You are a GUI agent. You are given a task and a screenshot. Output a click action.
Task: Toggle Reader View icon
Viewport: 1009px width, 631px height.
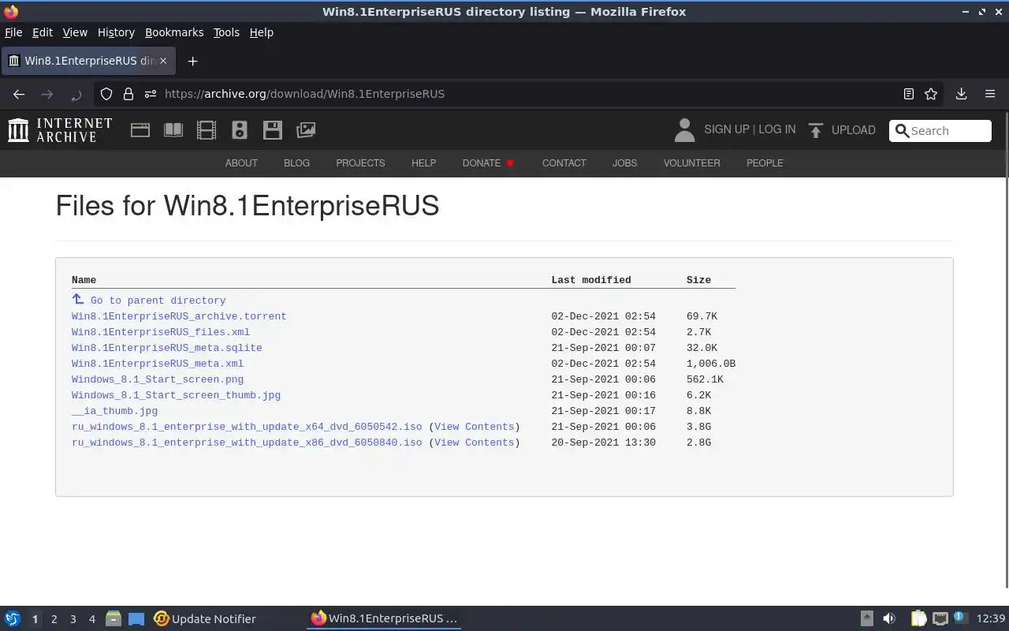click(x=909, y=94)
